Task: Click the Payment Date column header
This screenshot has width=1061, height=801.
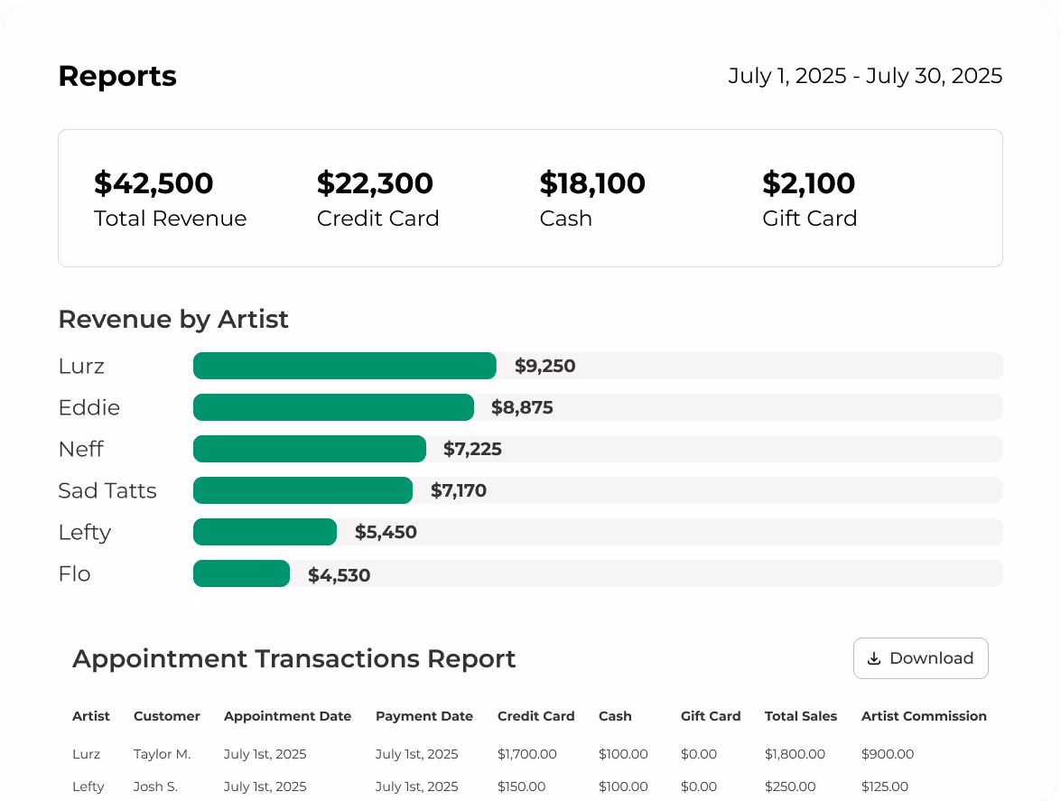Action: pos(424,716)
